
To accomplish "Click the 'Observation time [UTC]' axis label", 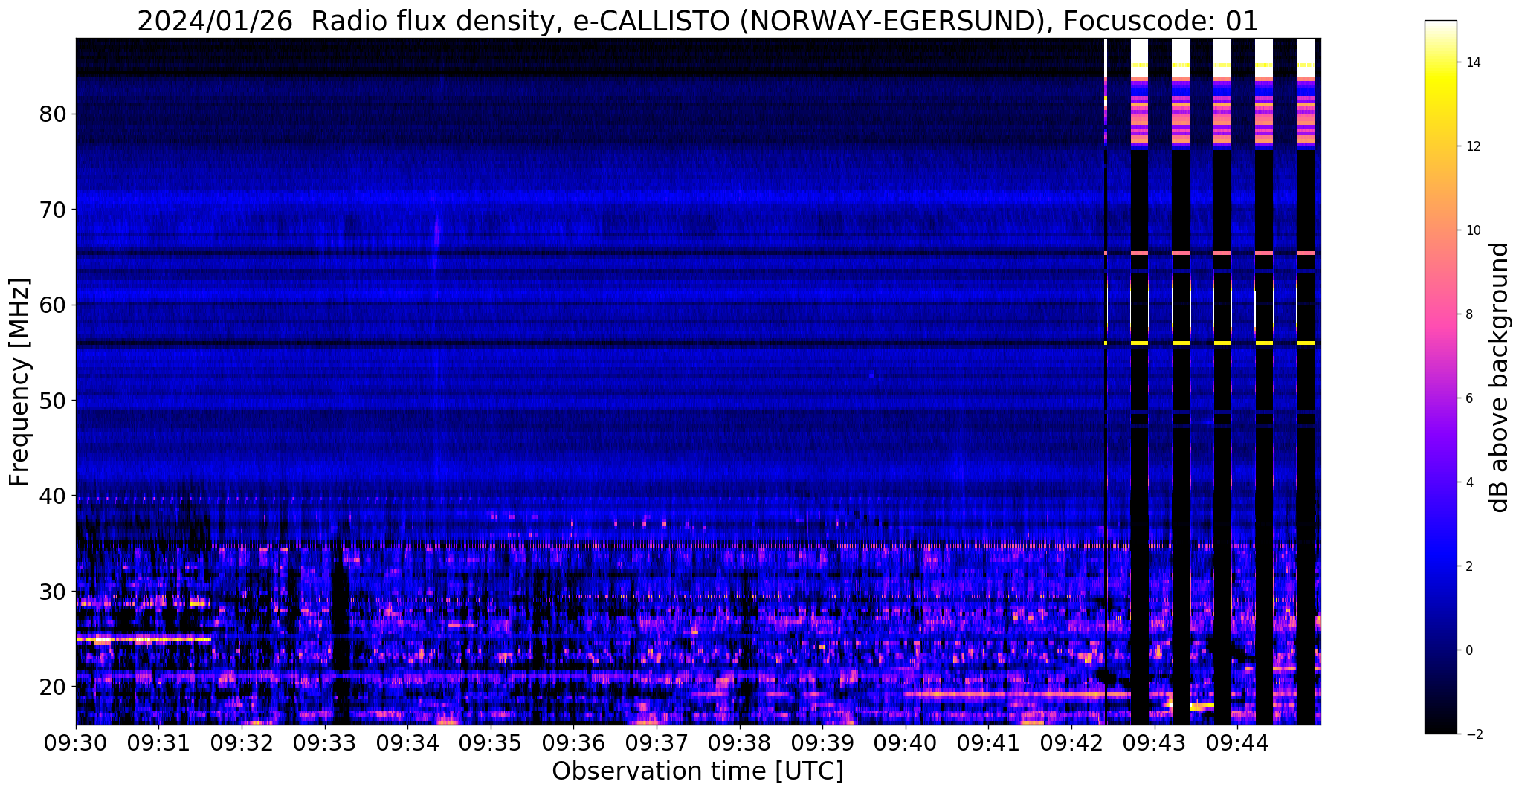I will coord(697,771).
